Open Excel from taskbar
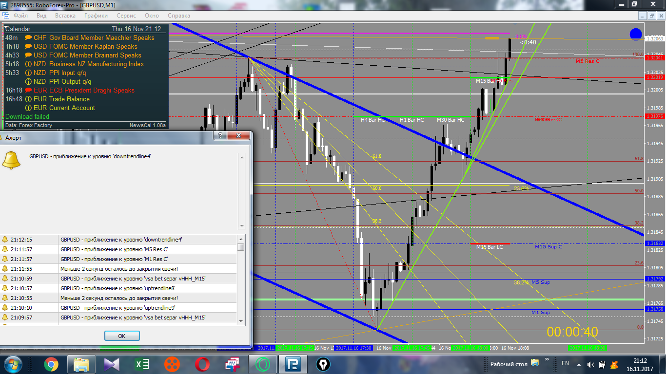The width and height of the screenshot is (666, 374). pyautogui.click(x=141, y=364)
